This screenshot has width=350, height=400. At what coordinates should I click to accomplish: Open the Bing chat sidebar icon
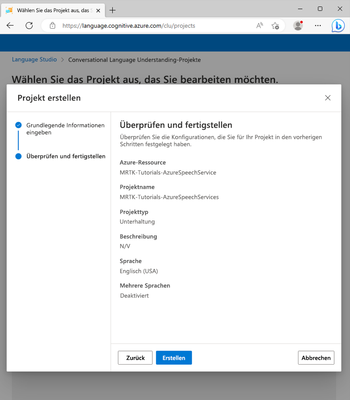pos(338,25)
